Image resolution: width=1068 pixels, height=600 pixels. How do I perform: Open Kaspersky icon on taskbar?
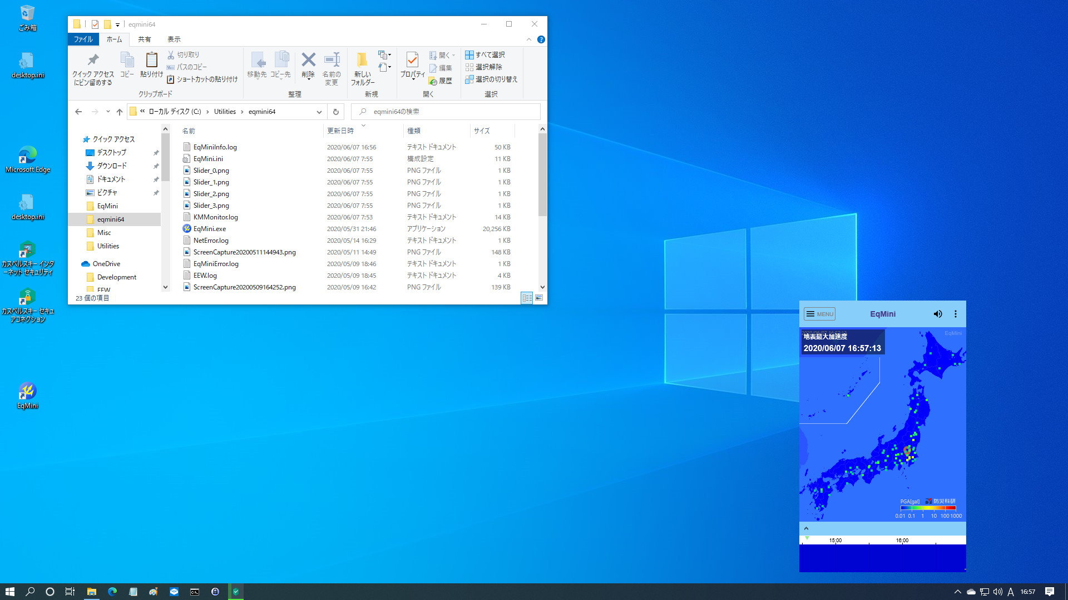[236, 592]
